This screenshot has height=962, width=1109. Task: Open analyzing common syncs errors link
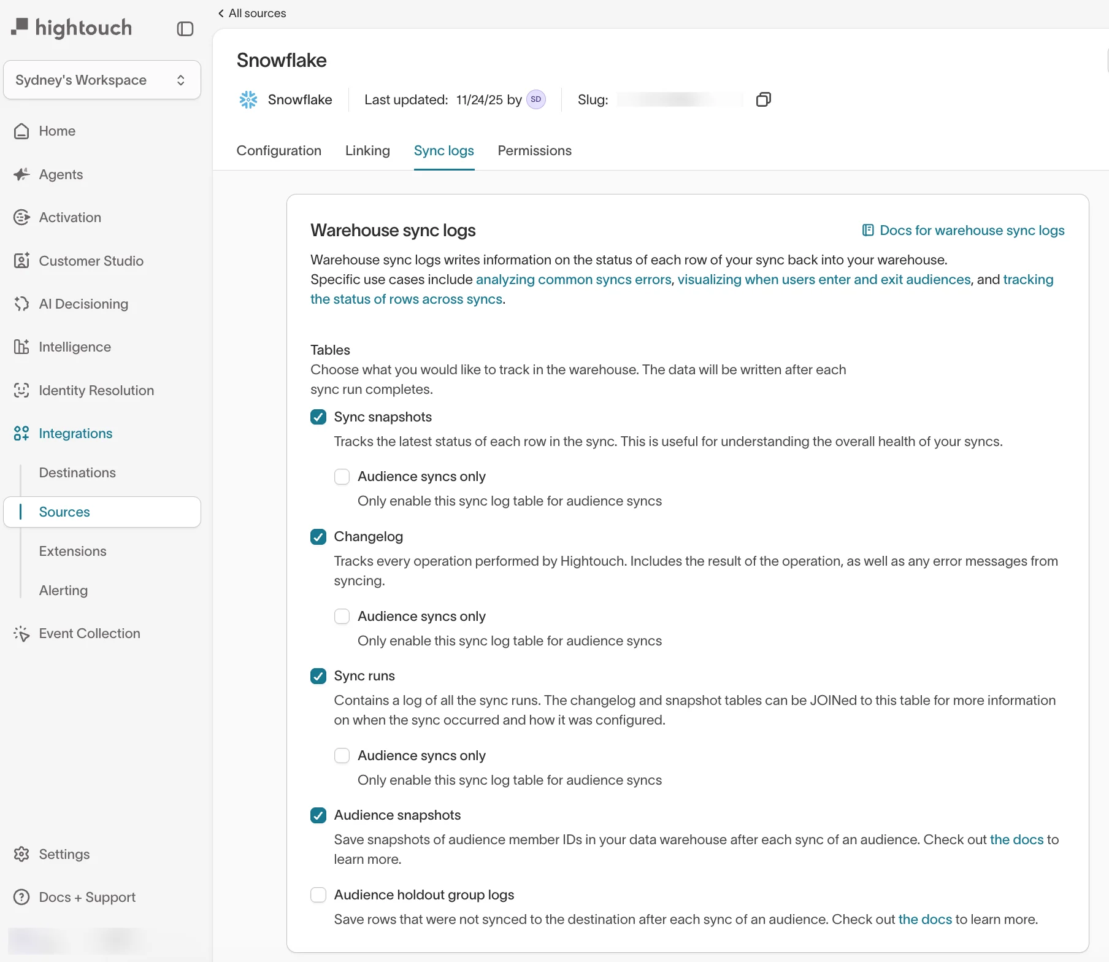point(574,280)
